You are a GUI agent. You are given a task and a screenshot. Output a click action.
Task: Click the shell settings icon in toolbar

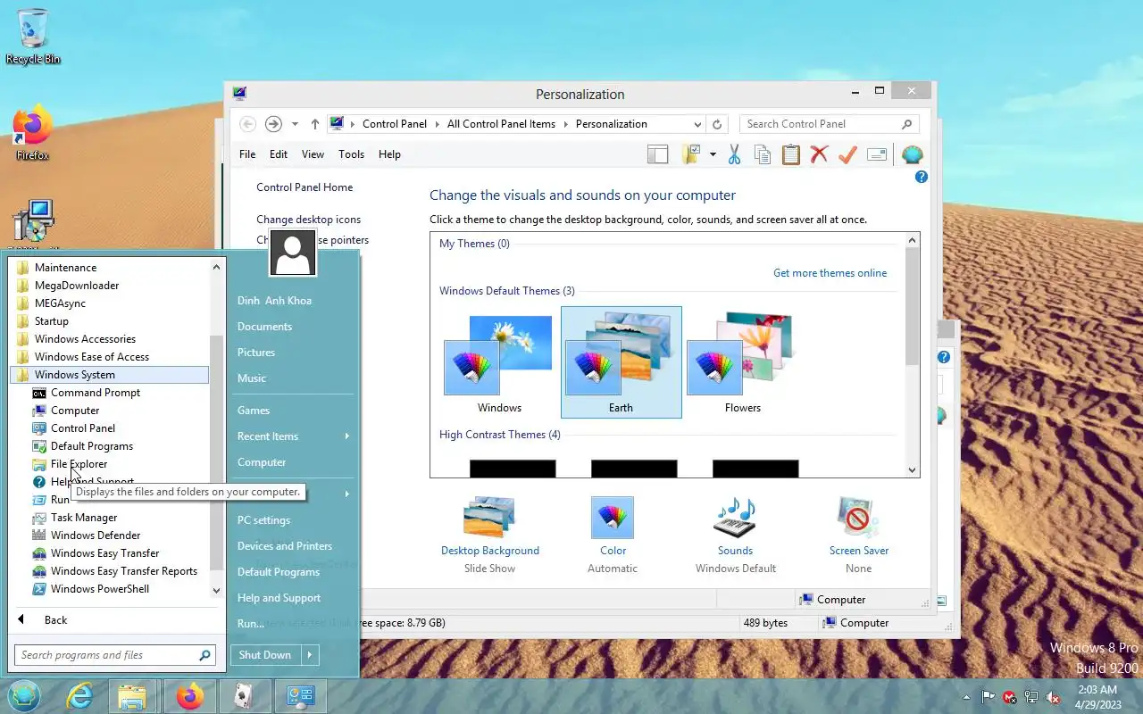pyautogui.click(x=912, y=154)
